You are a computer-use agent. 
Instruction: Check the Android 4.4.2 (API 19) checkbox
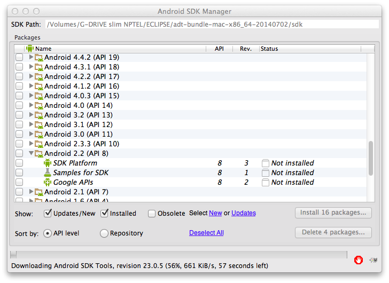[x=19, y=57]
